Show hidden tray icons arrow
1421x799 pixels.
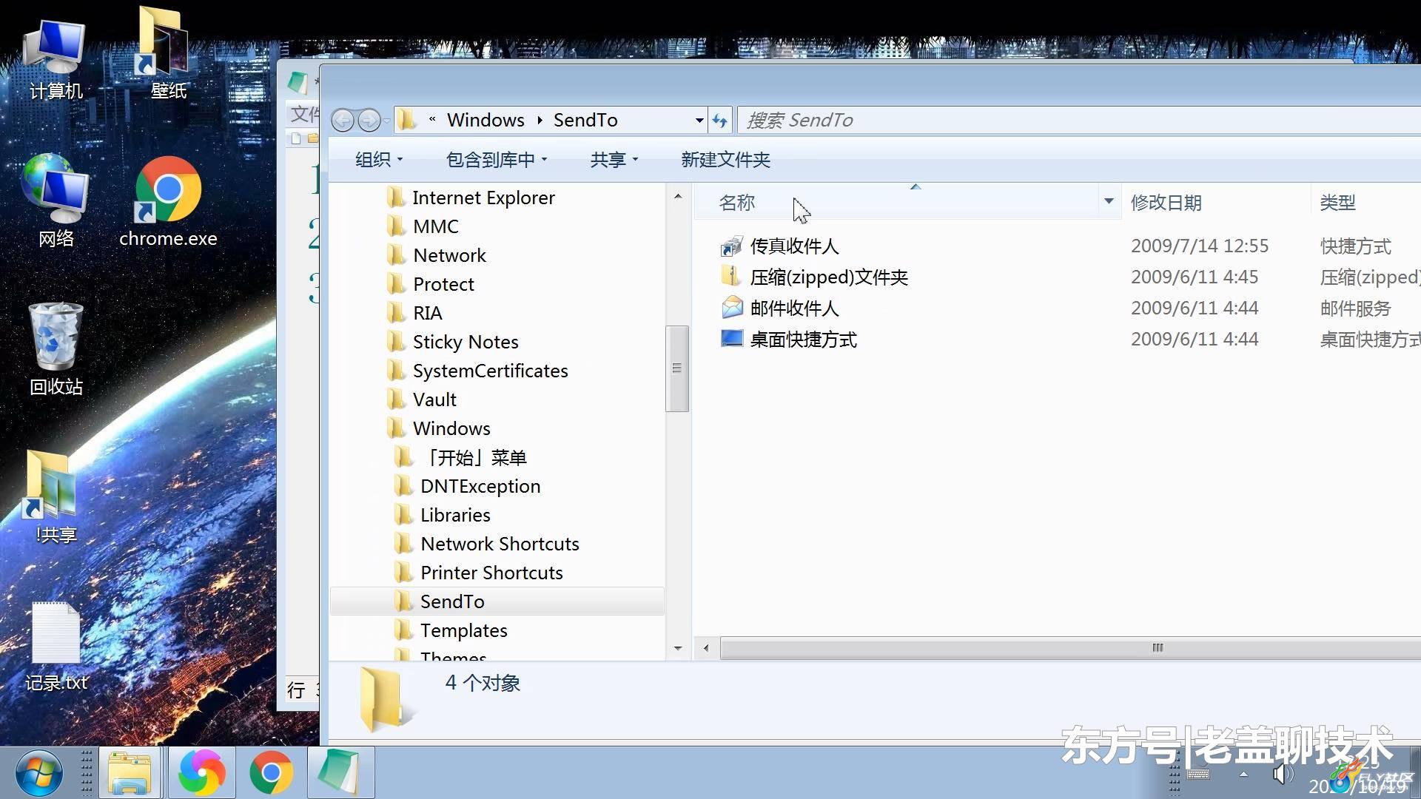tap(1244, 775)
